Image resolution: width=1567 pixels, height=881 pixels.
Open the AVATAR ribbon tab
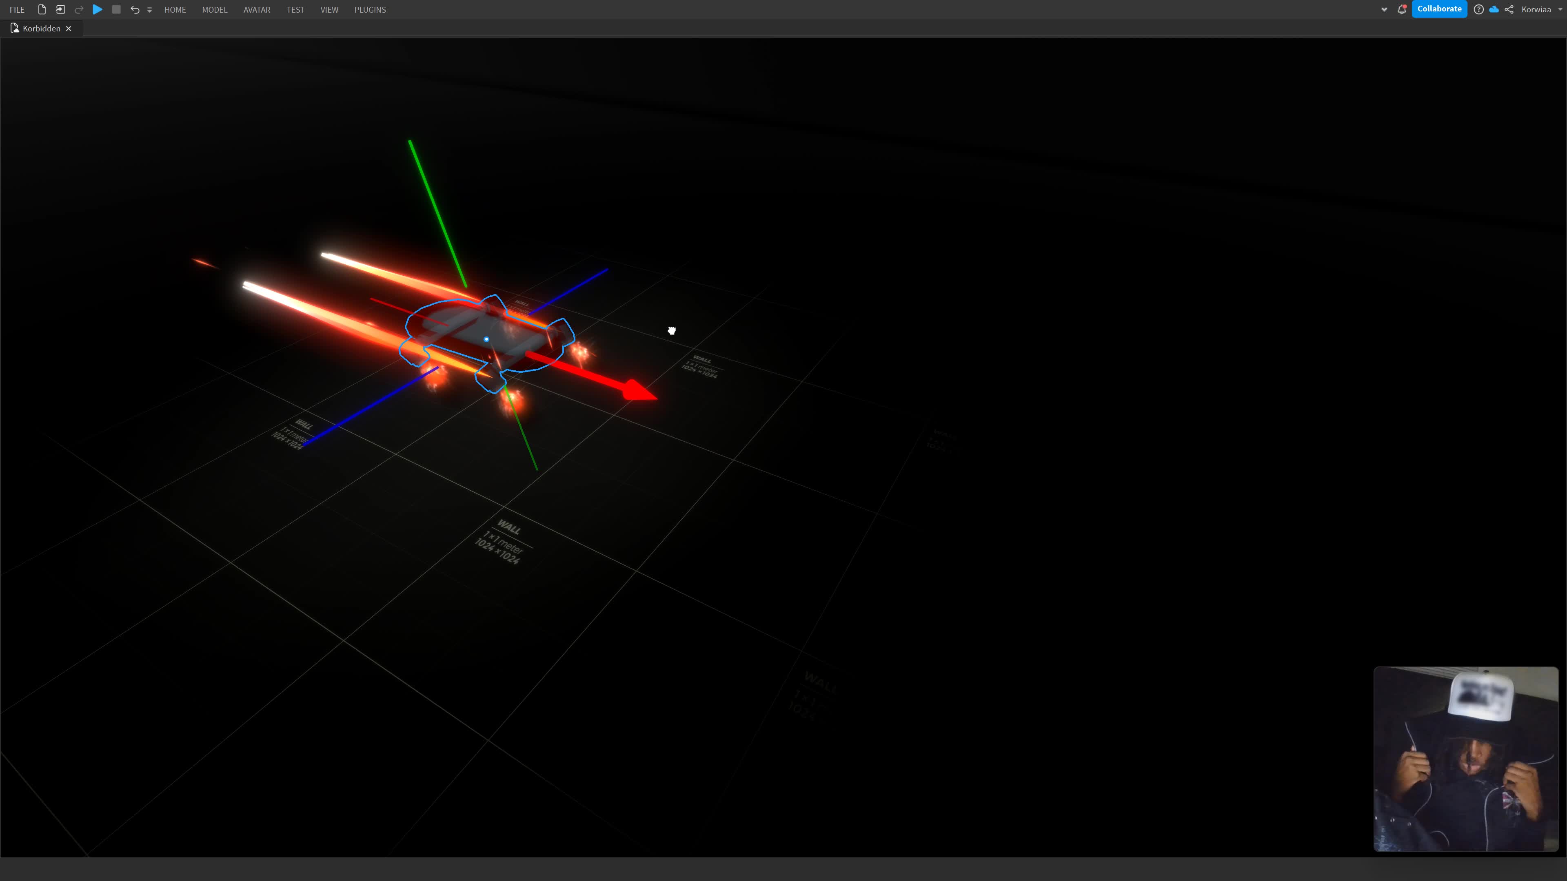click(257, 10)
